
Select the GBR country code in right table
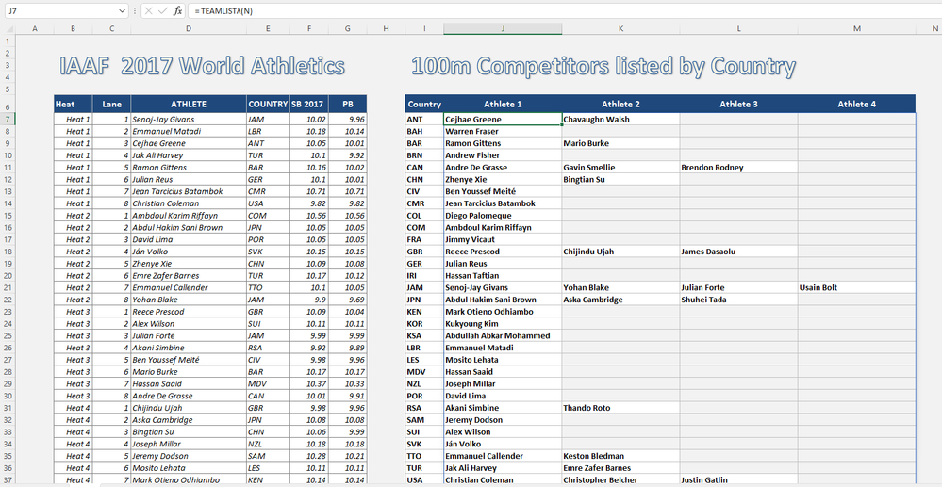(x=424, y=252)
